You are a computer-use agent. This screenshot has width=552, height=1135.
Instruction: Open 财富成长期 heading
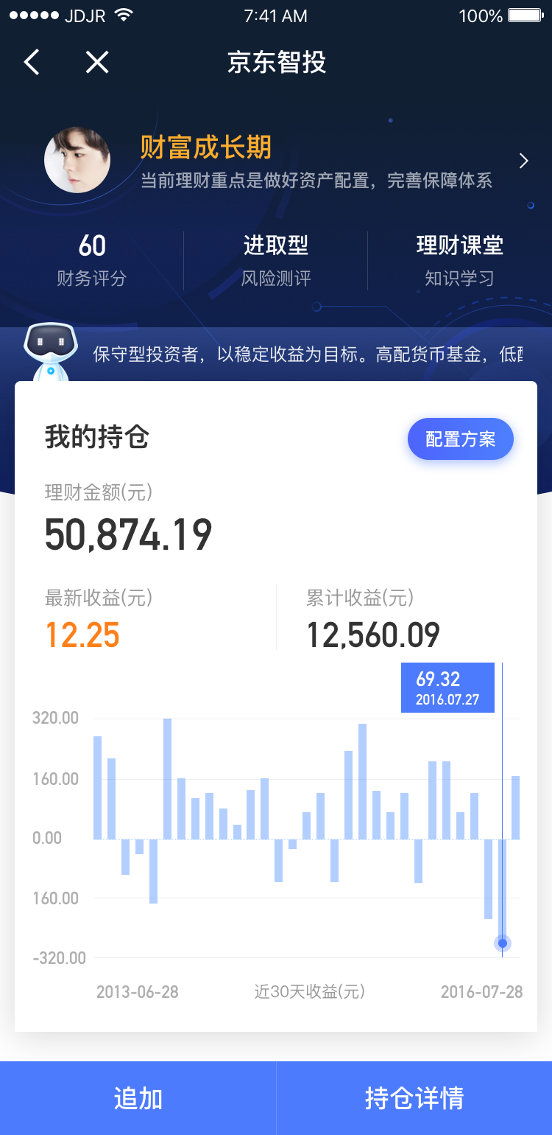206,147
